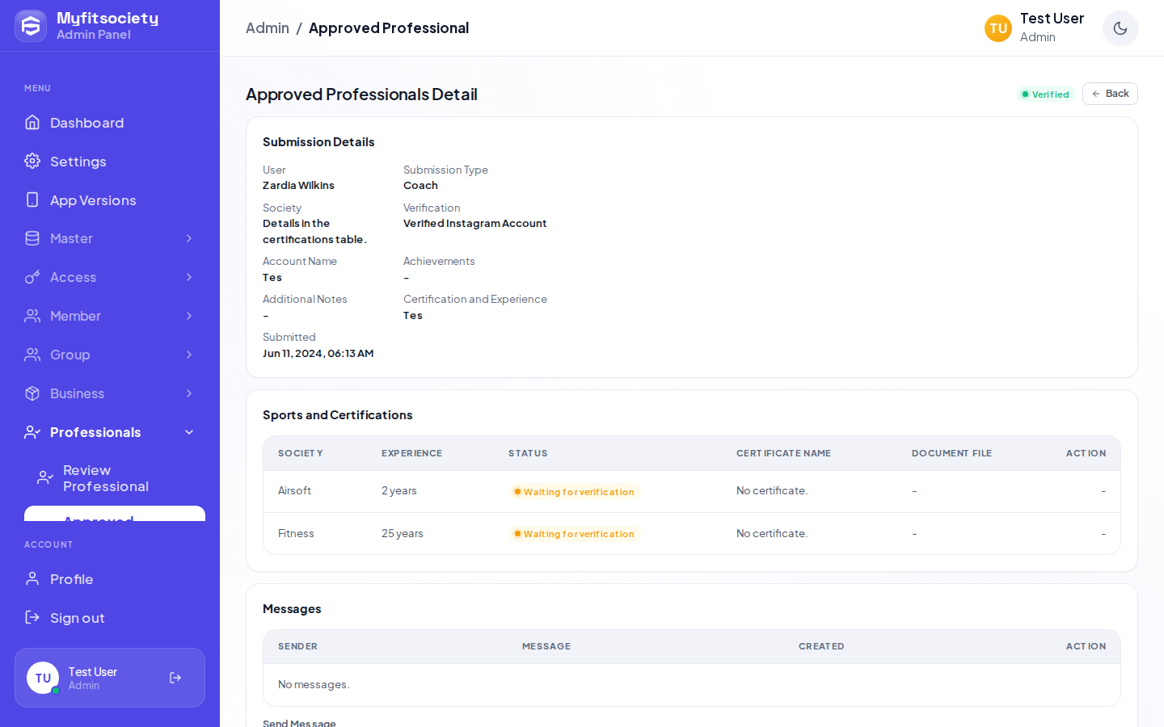1164x727 pixels.
Task: Click the Business box icon
Action: 32,393
